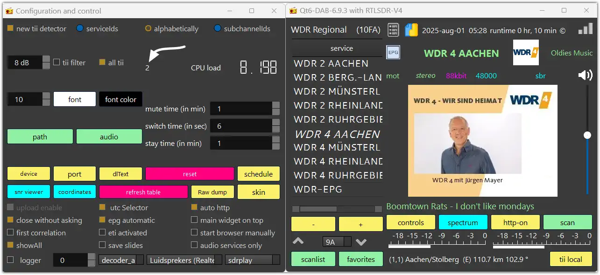Click the service list horizontal scrollbar
Viewport: 600px width, 275px height.
337,209
